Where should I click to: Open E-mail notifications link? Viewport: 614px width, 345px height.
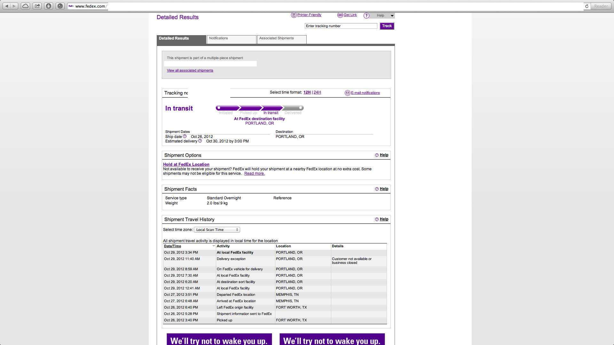coord(366,93)
